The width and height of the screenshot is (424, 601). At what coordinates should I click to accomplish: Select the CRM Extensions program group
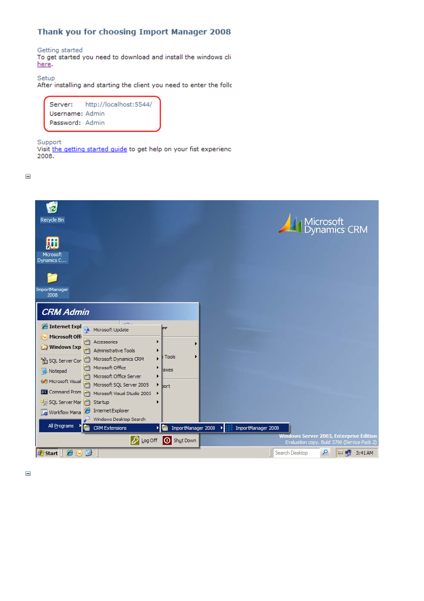click(x=121, y=428)
